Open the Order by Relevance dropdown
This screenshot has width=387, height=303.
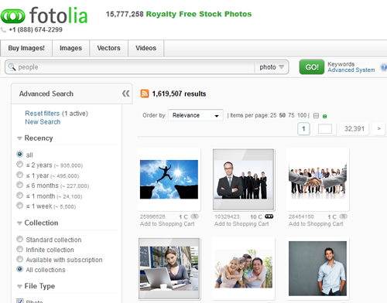(196, 115)
